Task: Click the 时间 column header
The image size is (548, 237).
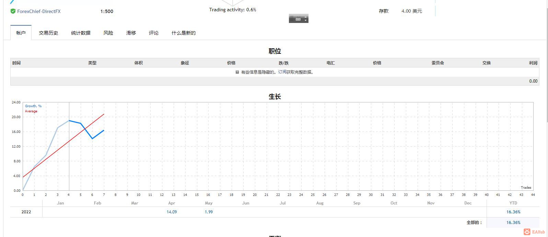Action: click(16, 63)
